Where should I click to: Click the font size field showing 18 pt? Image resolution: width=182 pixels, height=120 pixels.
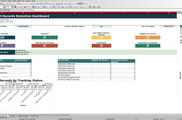[9, 7]
